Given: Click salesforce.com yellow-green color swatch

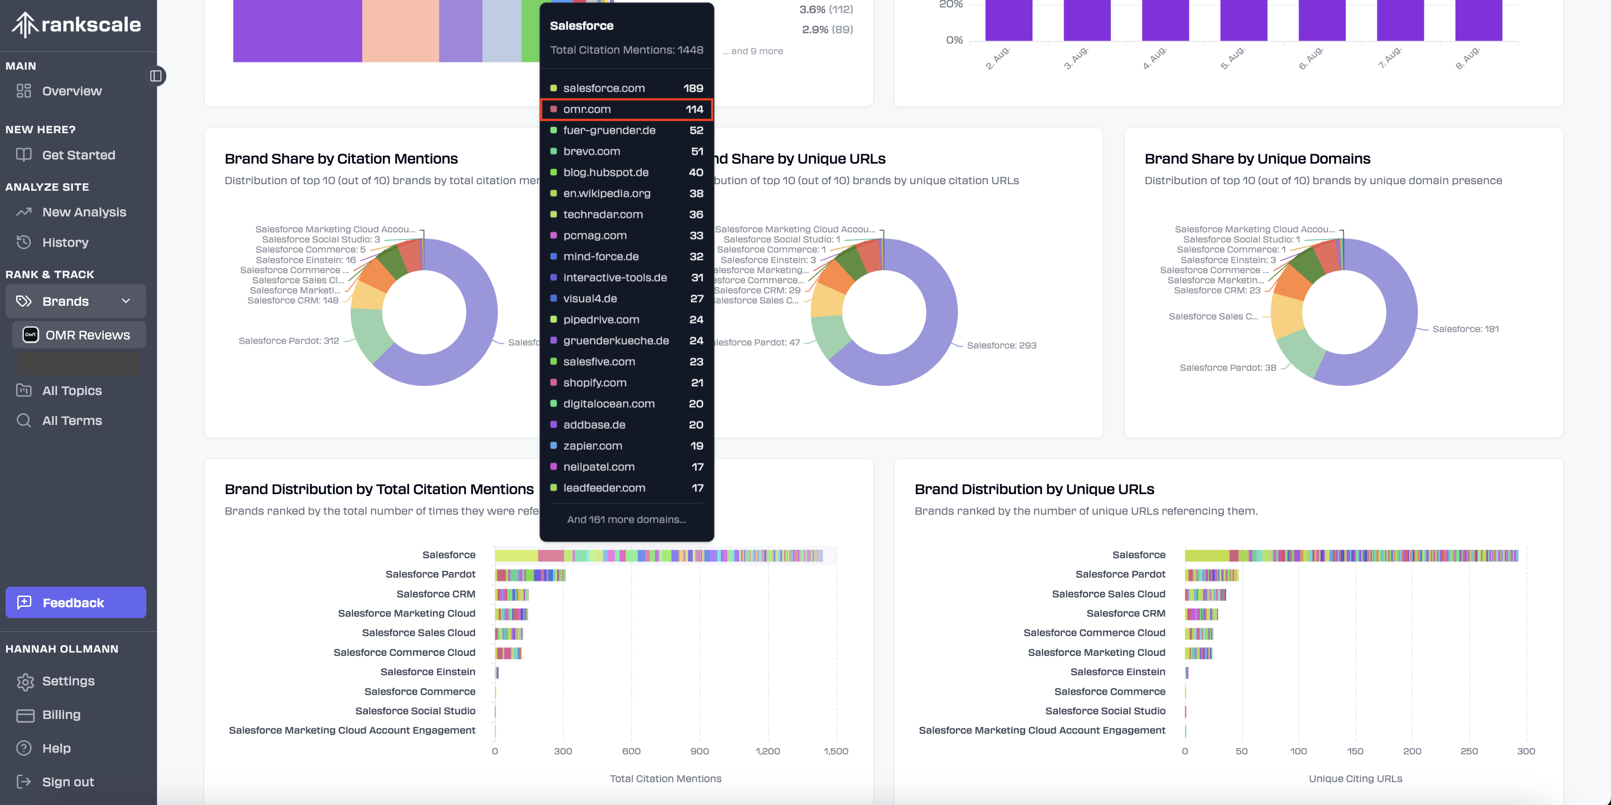Looking at the screenshot, I should (x=554, y=88).
